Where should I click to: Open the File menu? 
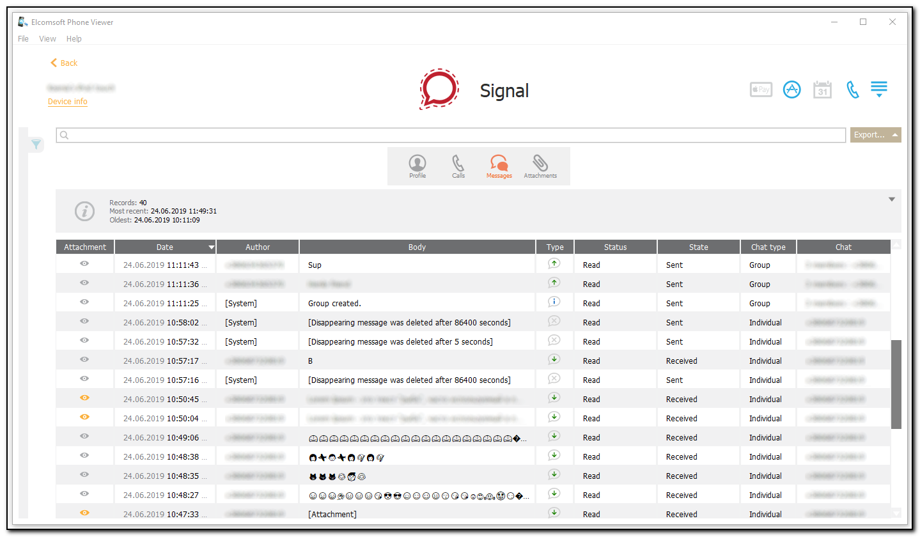point(23,38)
